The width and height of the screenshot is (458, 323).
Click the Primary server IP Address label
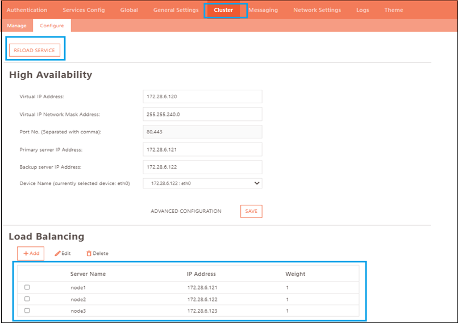(51, 150)
